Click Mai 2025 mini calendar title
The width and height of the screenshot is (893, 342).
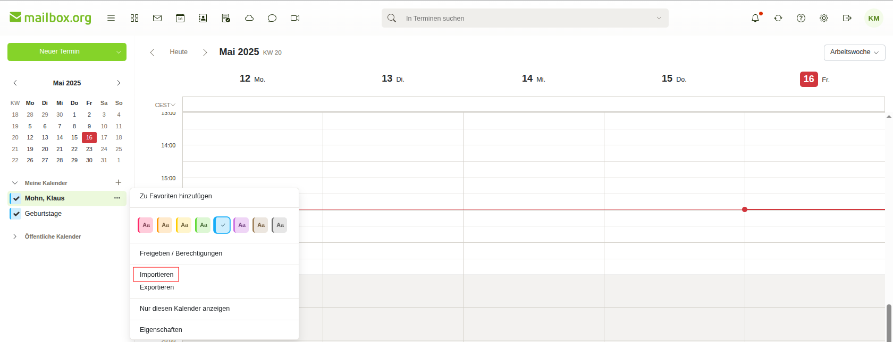67,83
